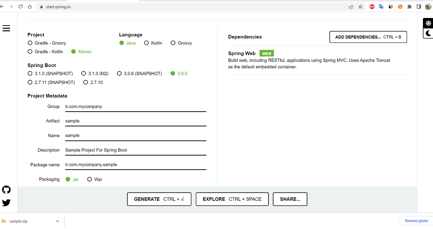The image size is (433, 229).
Task: Select Spring Boot 3.1.0 (SNAPSHOT)
Action: 50,73
